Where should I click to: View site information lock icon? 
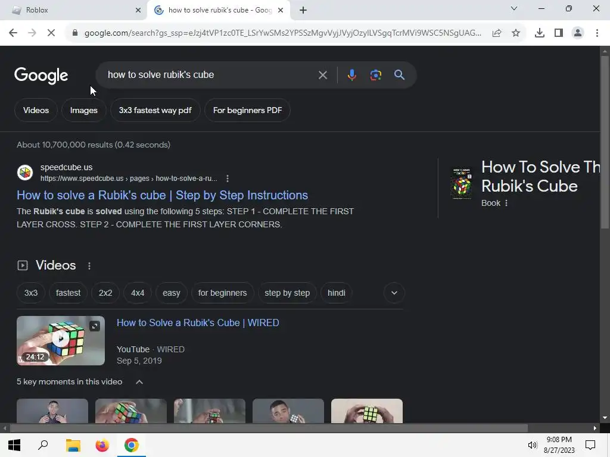[75, 33]
